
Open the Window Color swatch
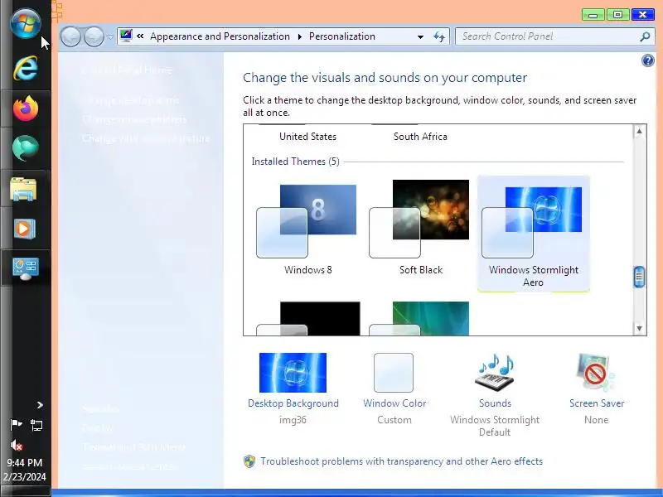[x=394, y=372]
